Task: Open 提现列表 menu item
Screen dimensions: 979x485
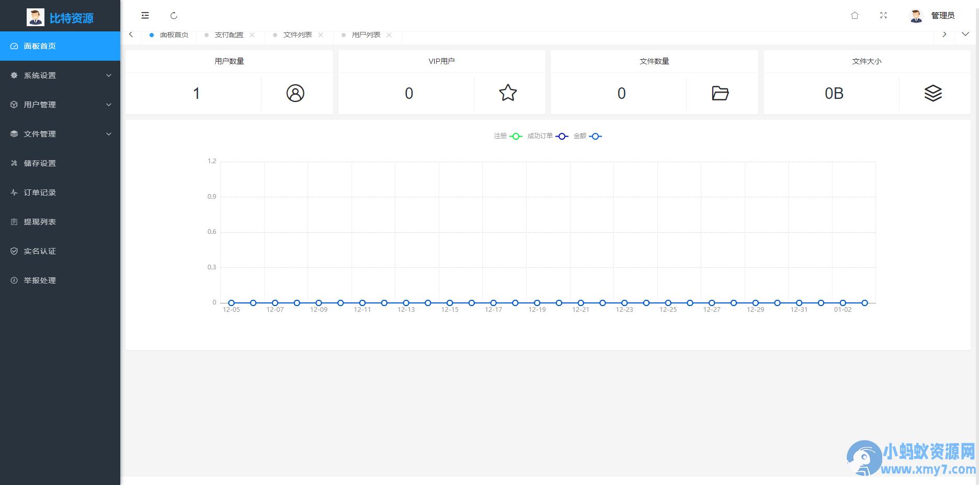Action: [x=60, y=222]
